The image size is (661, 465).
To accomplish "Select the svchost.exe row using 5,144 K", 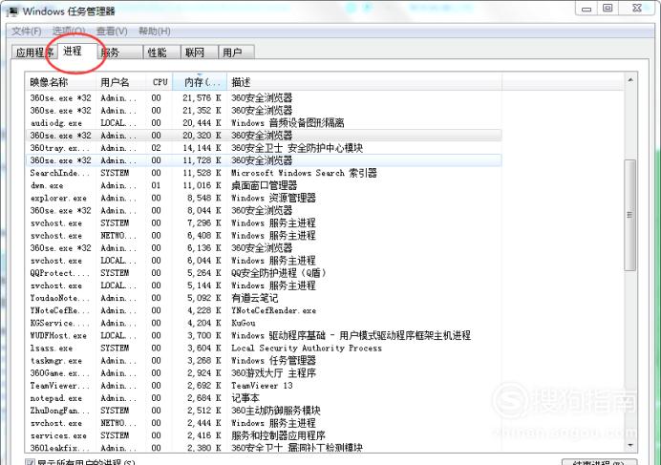I will click(x=264, y=285).
